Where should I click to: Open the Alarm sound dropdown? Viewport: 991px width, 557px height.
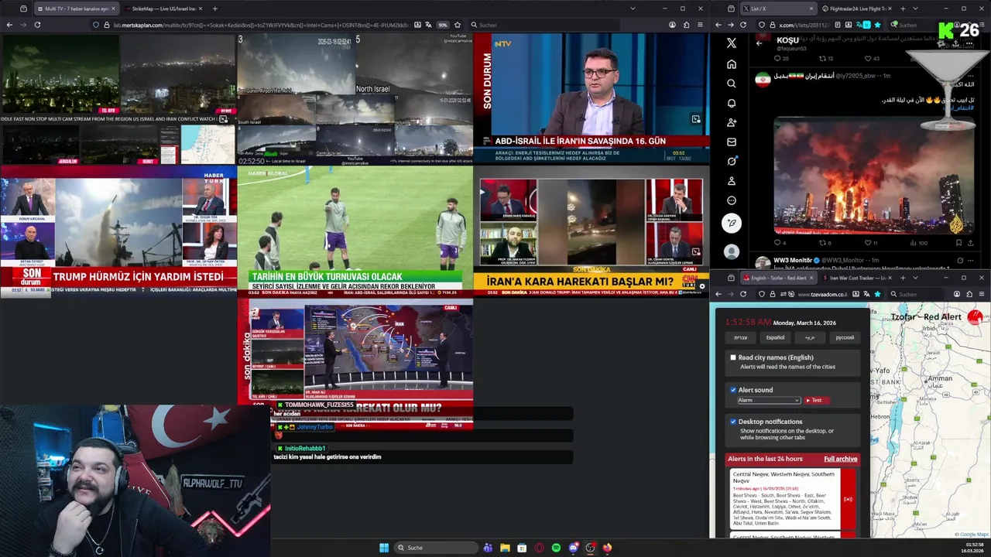click(768, 400)
